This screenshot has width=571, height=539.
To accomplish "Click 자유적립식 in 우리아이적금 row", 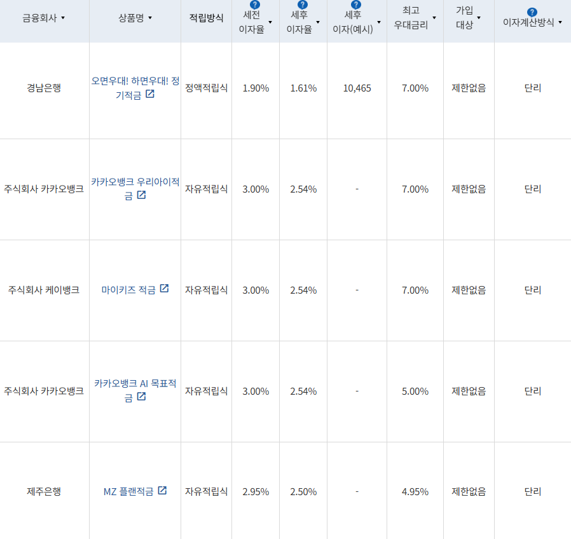I will (x=206, y=189).
